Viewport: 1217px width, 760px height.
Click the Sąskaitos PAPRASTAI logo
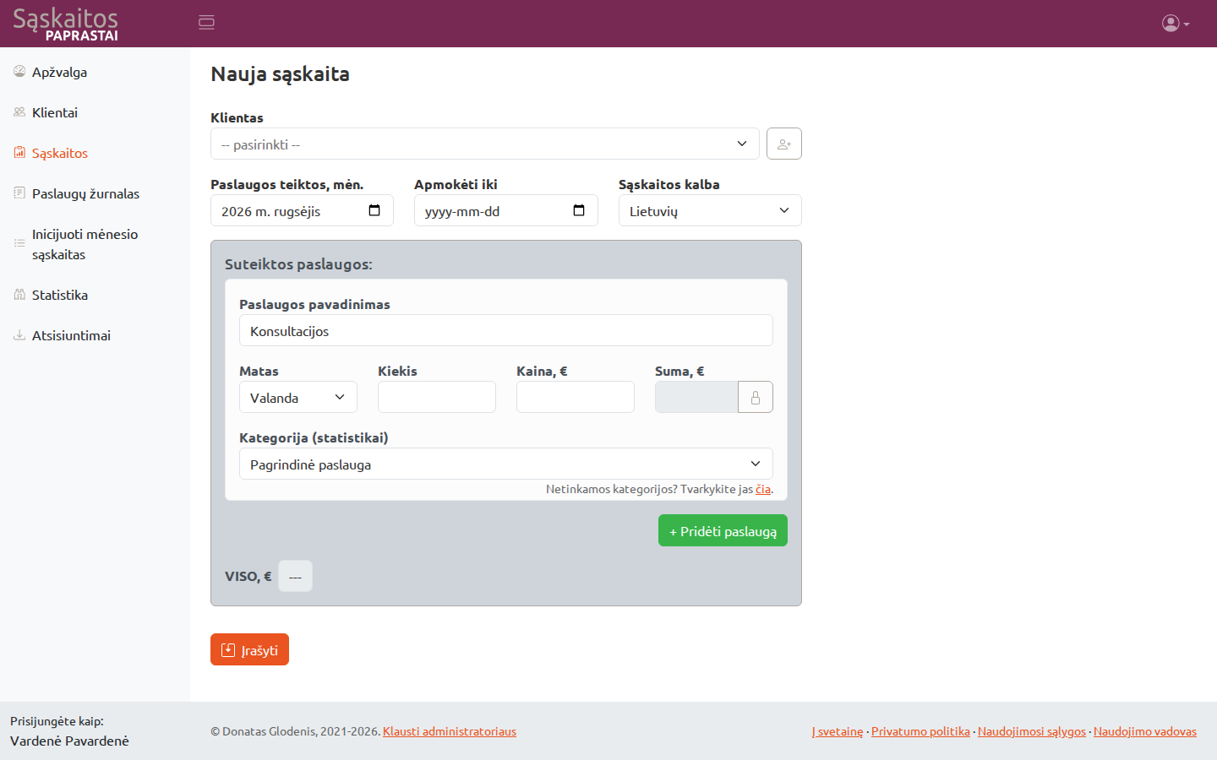pos(66,24)
